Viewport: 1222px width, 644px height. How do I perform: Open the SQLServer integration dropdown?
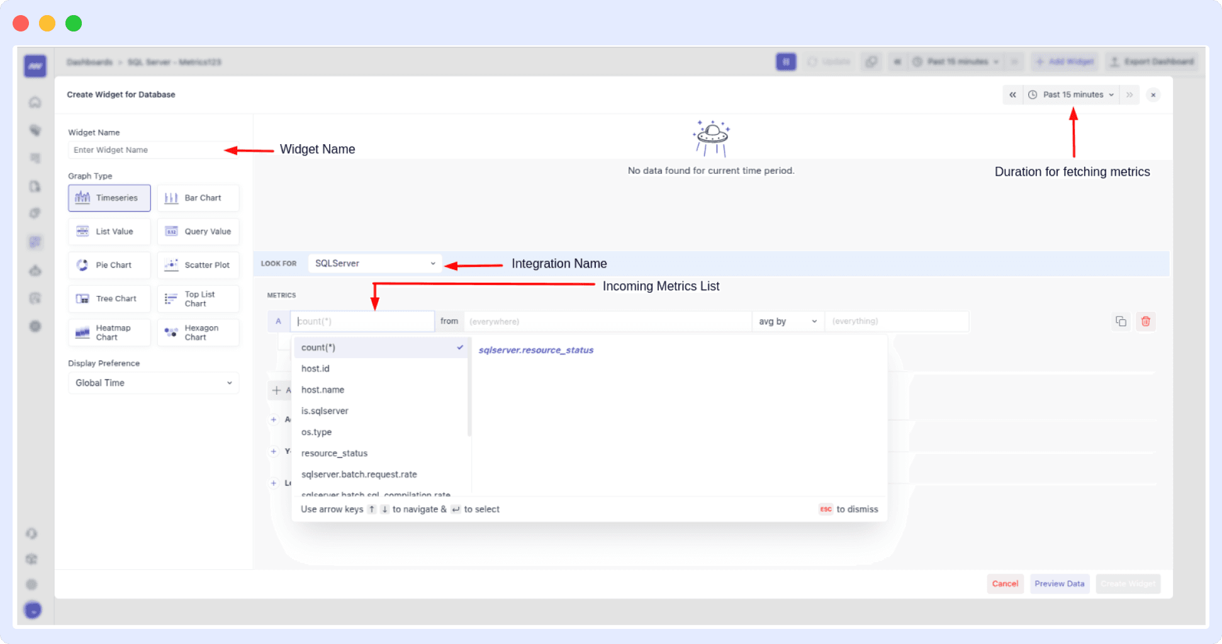374,263
